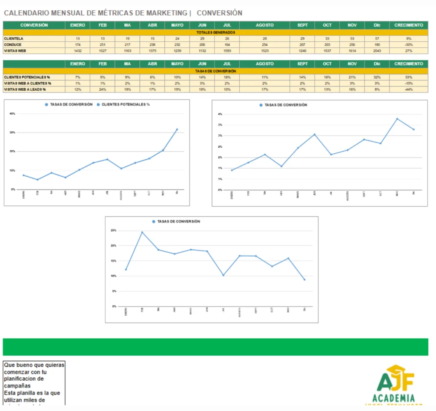Select the December peak point in left chart
Image resolution: width=436 pixels, height=411 pixels.
[x=177, y=129]
